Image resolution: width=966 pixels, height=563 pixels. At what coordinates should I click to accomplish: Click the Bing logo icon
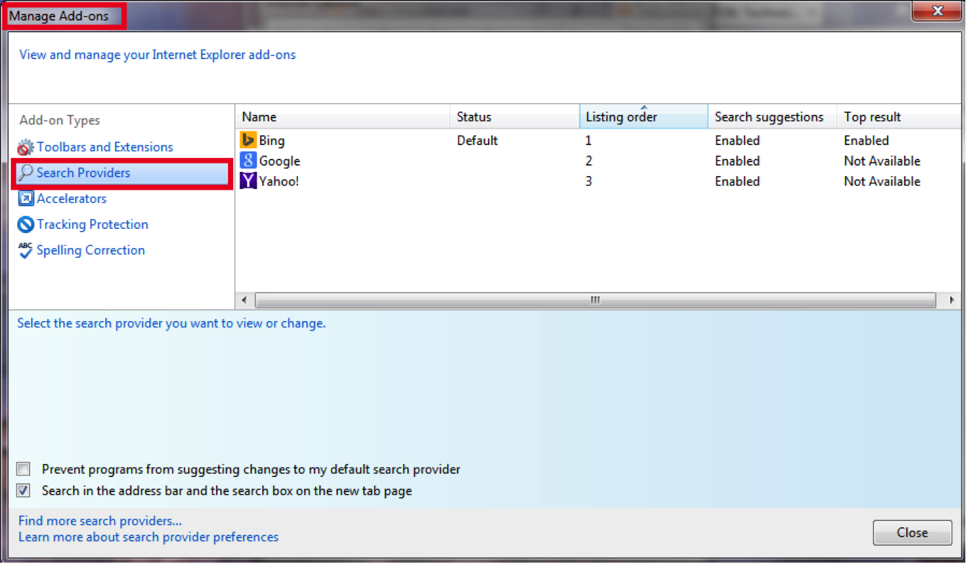(248, 140)
